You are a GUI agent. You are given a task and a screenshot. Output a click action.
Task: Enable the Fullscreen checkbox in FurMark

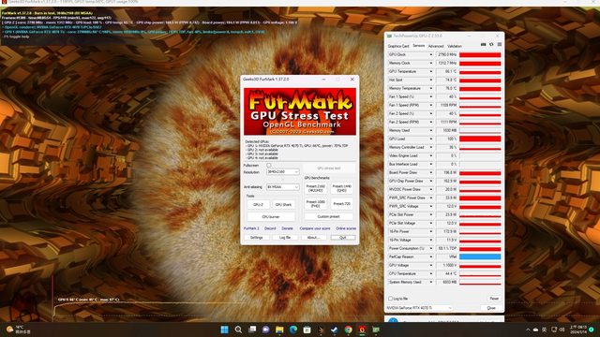[x=269, y=166]
